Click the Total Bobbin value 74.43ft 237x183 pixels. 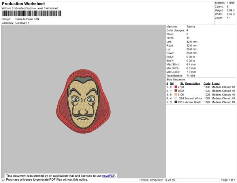191,76
